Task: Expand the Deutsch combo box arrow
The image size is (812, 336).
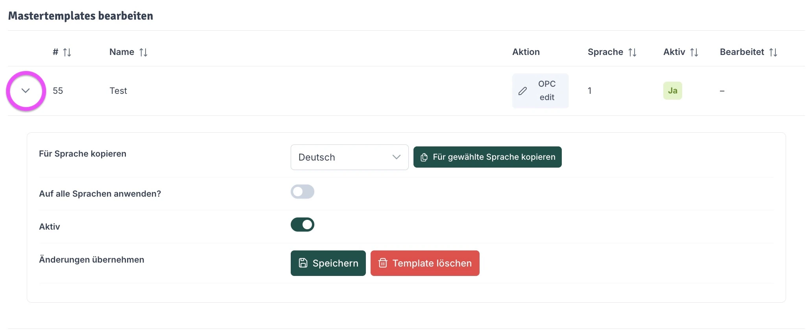Action: pyautogui.click(x=396, y=157)
